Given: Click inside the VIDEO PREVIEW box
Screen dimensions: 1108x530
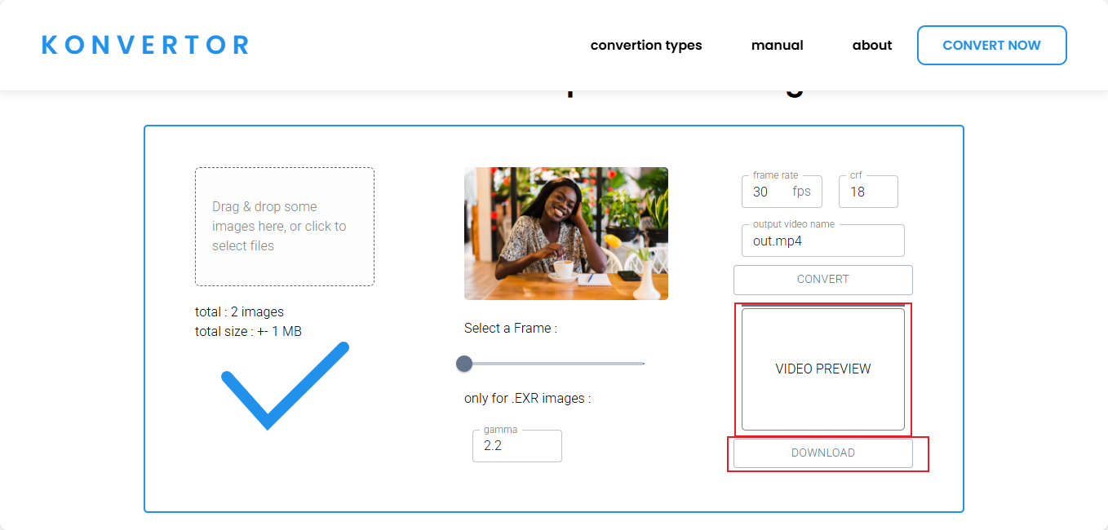Looking at the screenshot, I should pyautogui.click(x=822, y=369).
